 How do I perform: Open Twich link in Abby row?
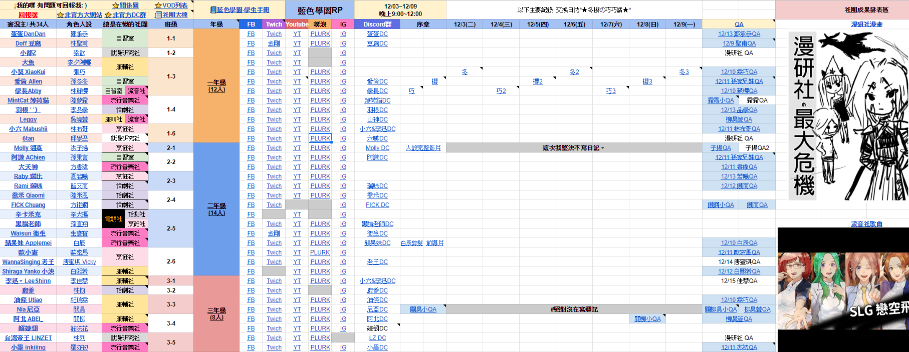click(x=274, y=91)
